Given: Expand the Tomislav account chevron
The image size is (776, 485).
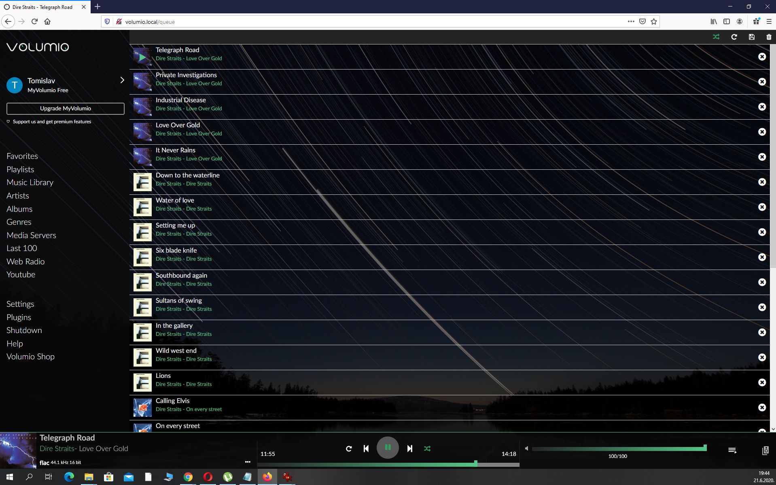Looking at the screenshot, I should 122,80.
